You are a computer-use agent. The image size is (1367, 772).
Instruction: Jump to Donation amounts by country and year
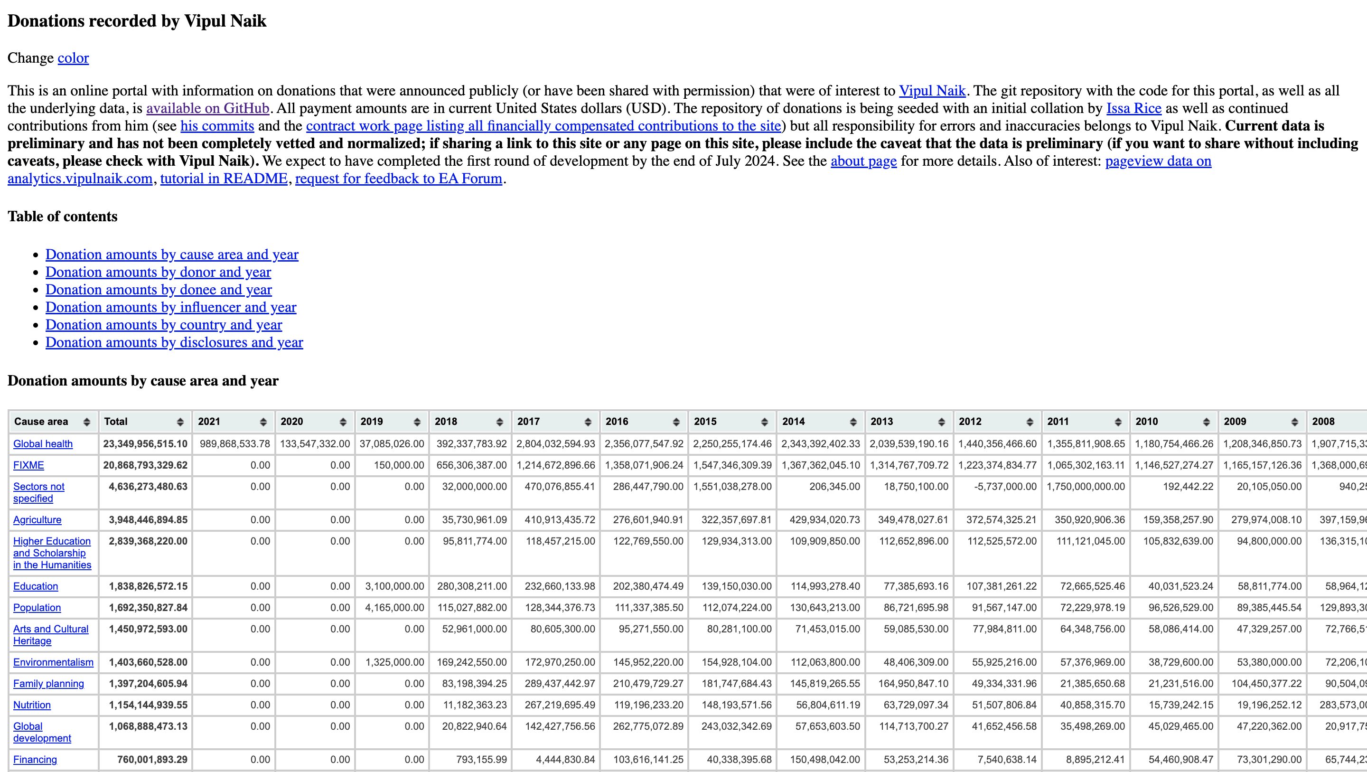click(163, 325)
